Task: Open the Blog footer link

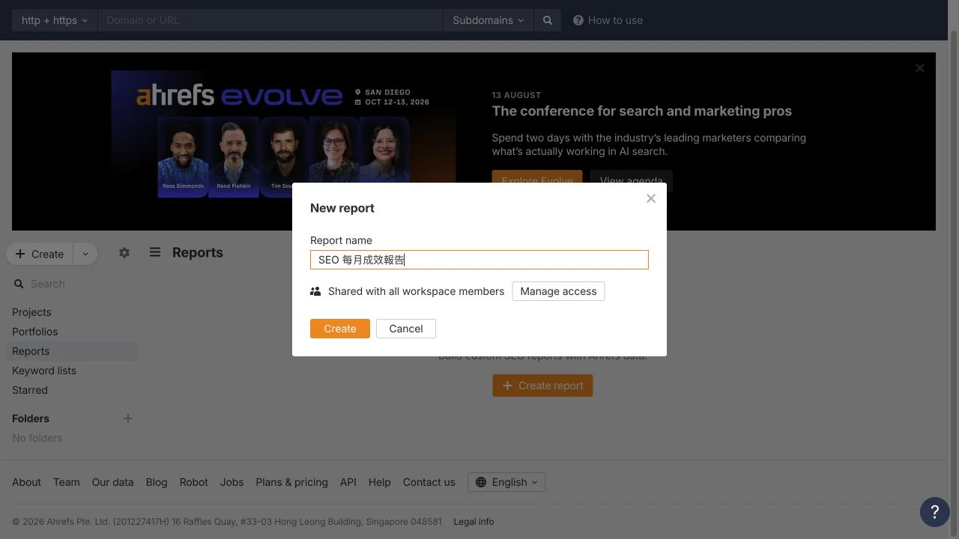Action: click(157, 482)
